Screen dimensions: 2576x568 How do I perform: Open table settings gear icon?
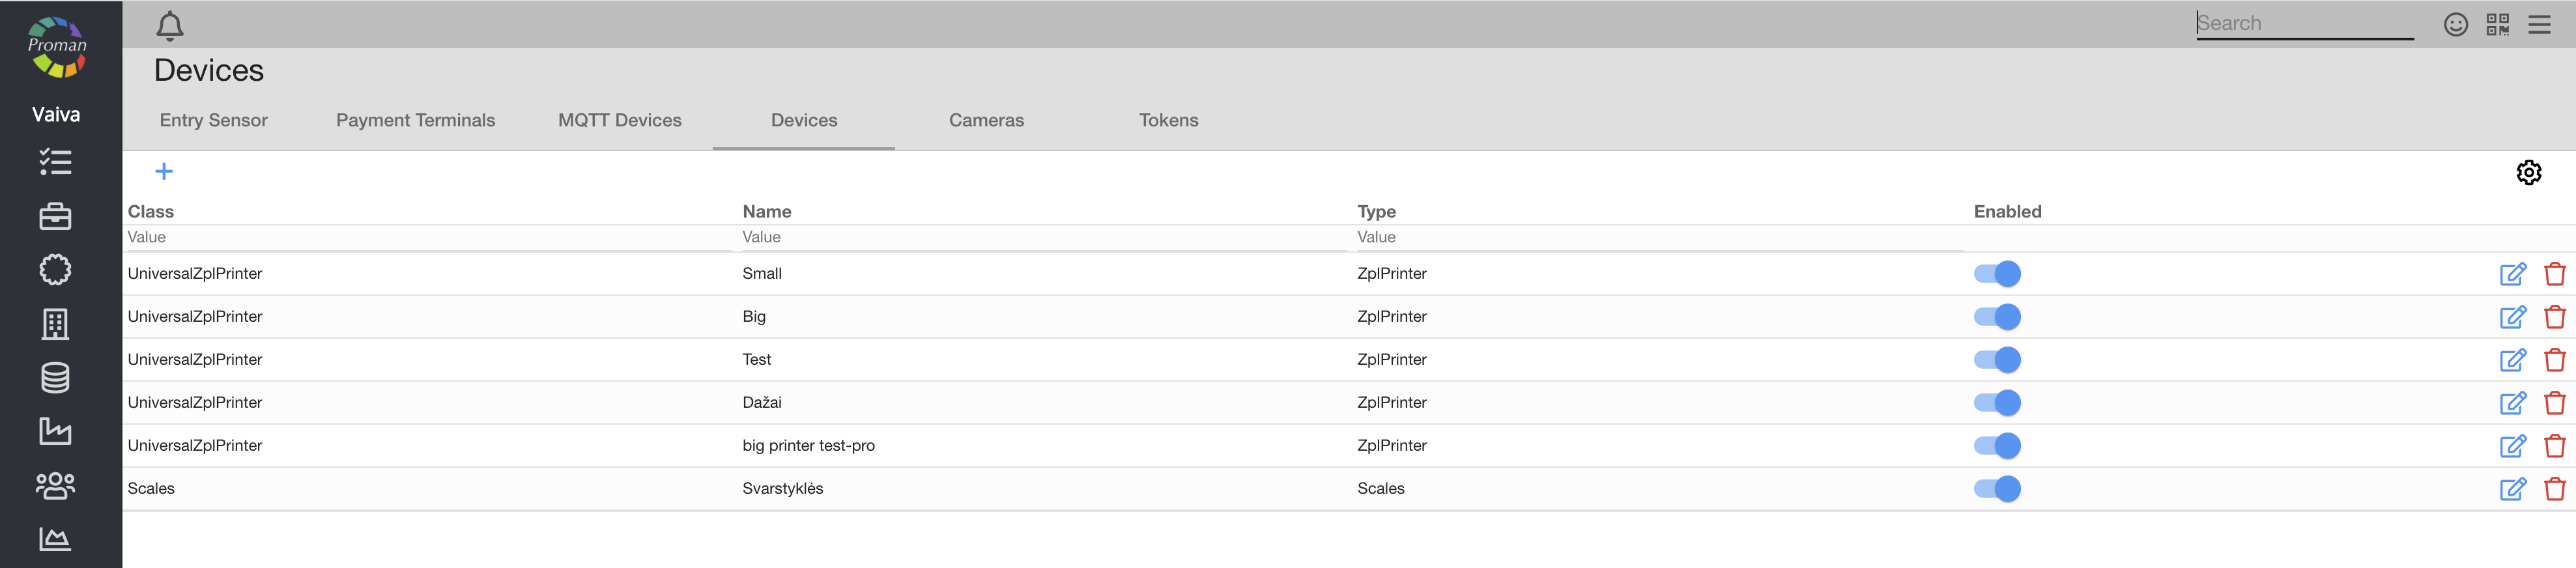(2528, 172)
